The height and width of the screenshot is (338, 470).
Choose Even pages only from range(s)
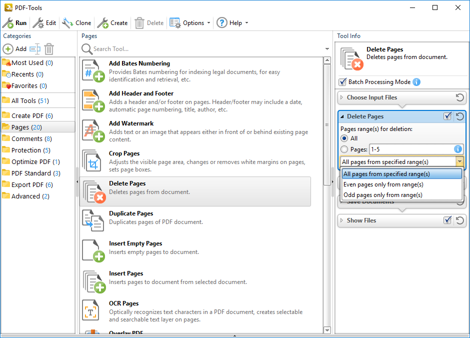[x=383, y=184]
